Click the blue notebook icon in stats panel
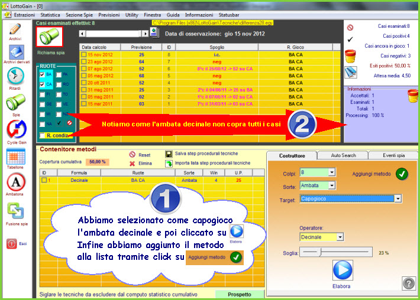This screenshot has width=420, height=300. (x=350, y=72)
